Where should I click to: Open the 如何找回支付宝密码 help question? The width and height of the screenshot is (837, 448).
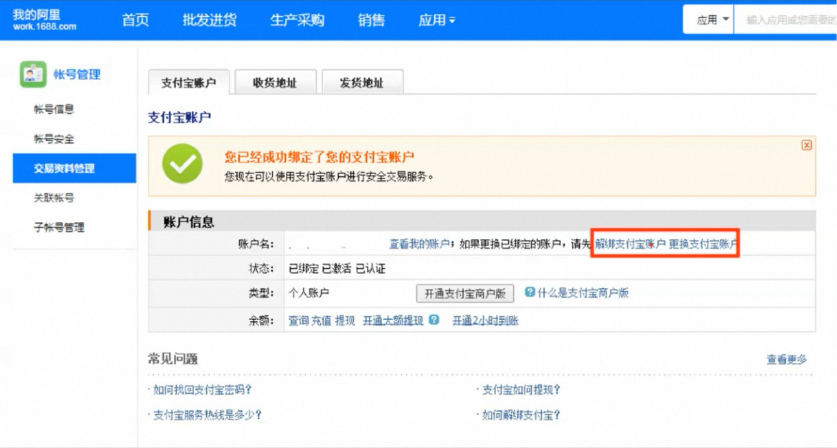pyautogui.click(x=202, y=390)
